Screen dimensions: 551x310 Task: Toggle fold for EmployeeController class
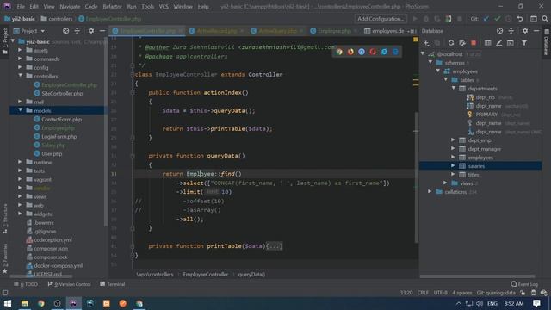(x=133, y=75)
